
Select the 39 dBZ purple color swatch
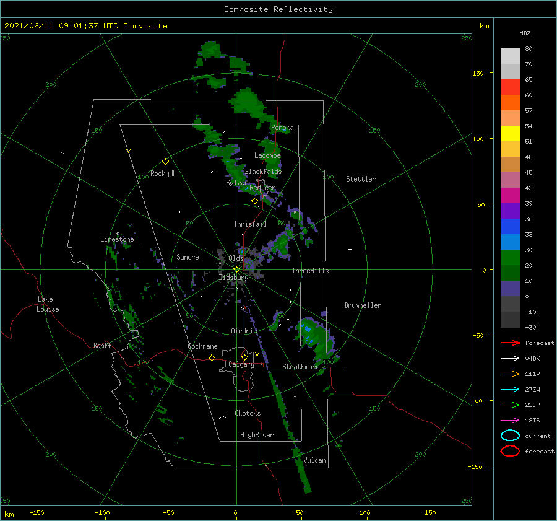click(x=510, y=211)
